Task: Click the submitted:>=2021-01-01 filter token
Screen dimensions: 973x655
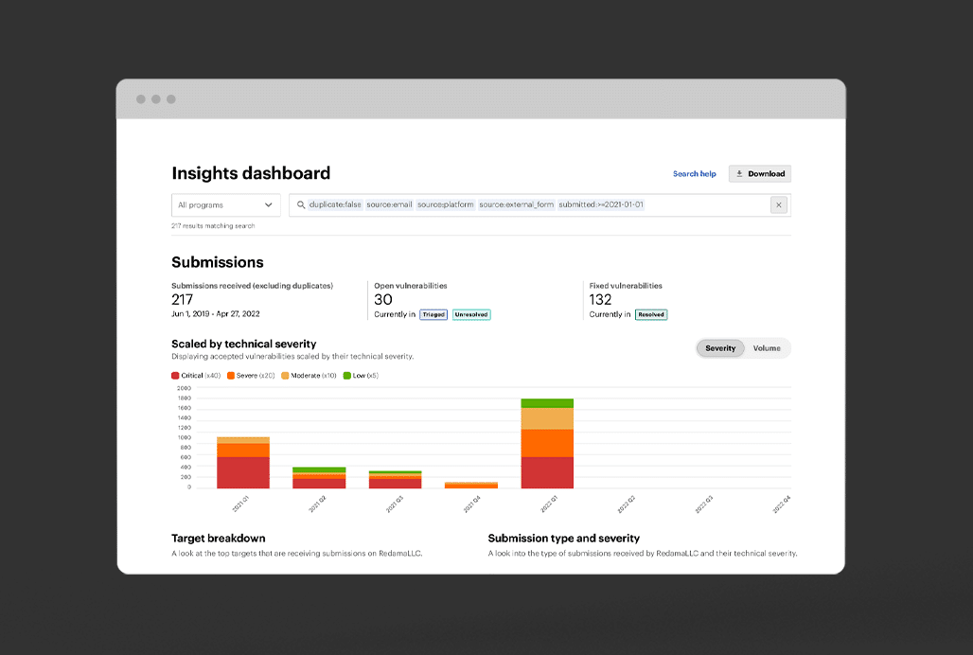Action: point(601,205)
